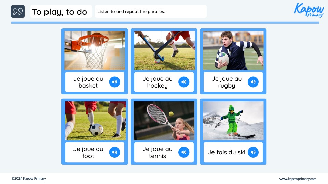Play audio for Je joue au rugby
328x184 pixels.
[x=253, y=82]
